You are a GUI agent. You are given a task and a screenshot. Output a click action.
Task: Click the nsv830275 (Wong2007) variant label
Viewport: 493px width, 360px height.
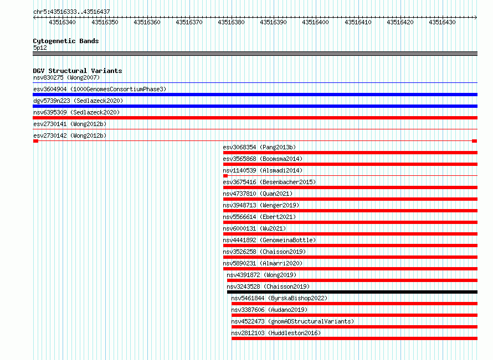point(66,77)
